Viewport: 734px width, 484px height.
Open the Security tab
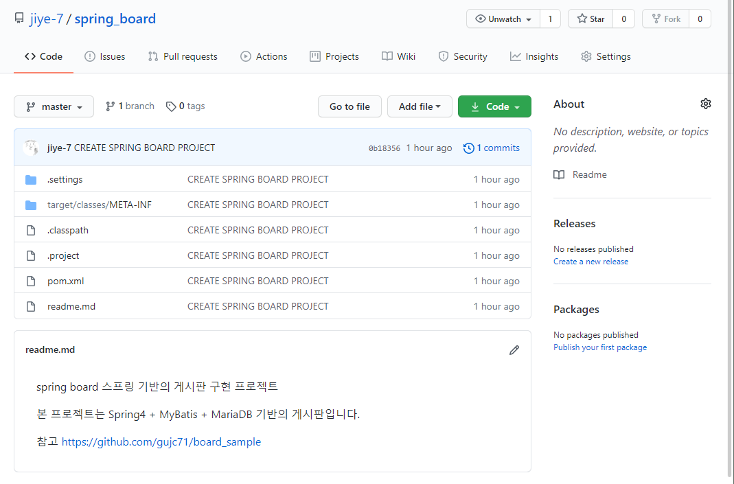[x=463, y=56]
